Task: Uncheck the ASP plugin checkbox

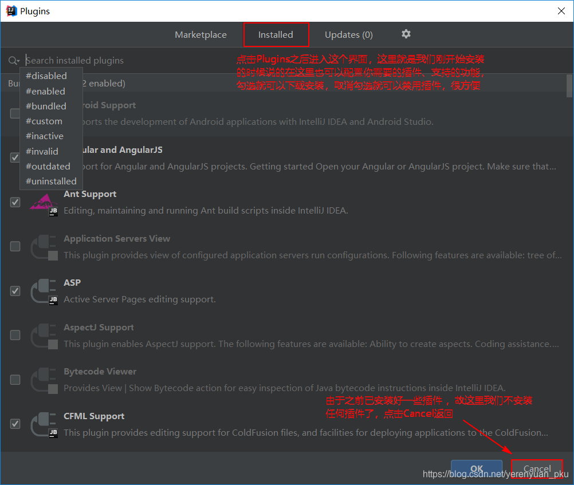Action: [x=15, y=291]
